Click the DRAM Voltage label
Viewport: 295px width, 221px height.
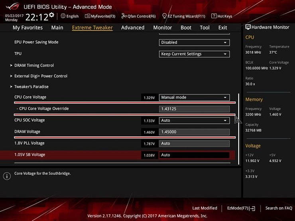click(x=27, y=131)
